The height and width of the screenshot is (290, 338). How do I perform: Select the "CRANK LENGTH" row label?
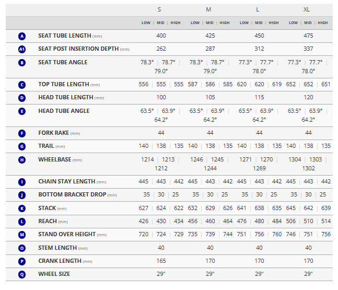click(60, 261)
